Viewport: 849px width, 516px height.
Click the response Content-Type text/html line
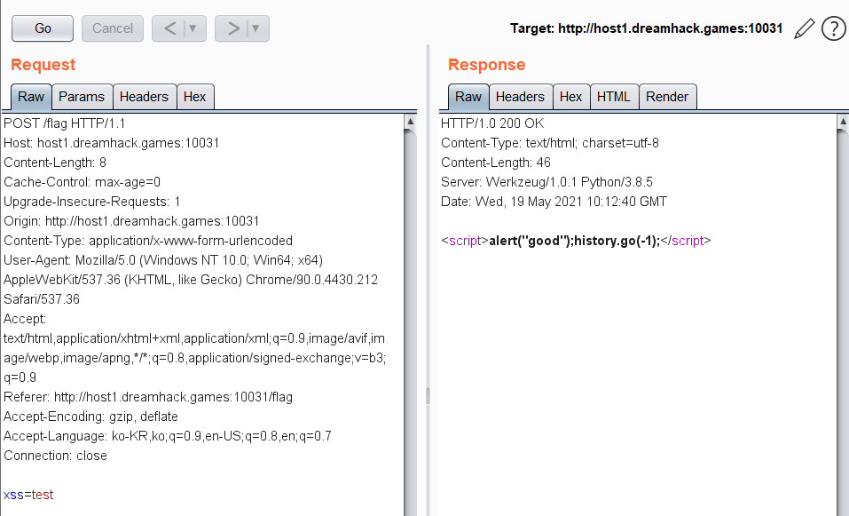click(549, 143)
